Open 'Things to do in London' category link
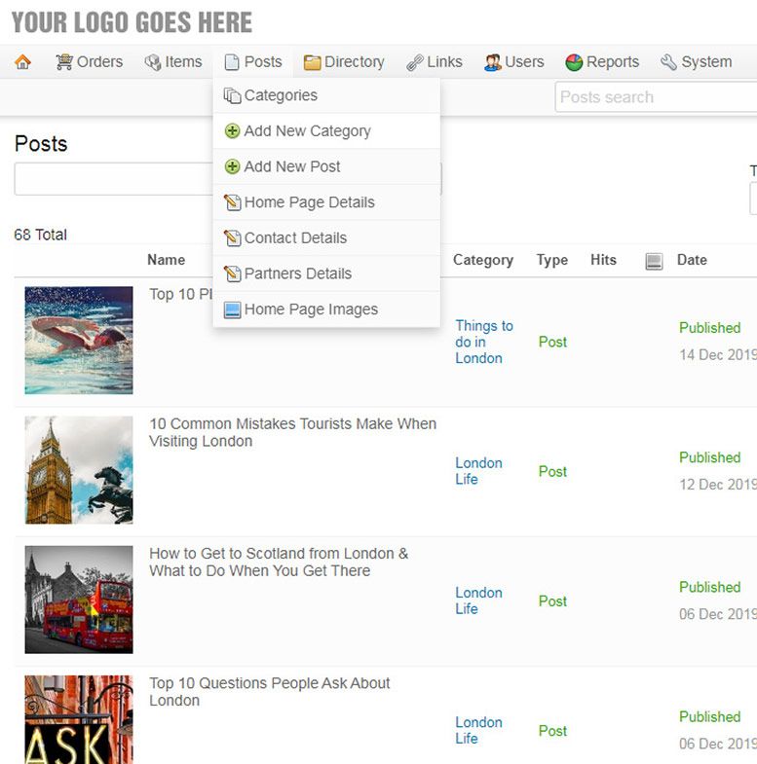 (484, 342)
